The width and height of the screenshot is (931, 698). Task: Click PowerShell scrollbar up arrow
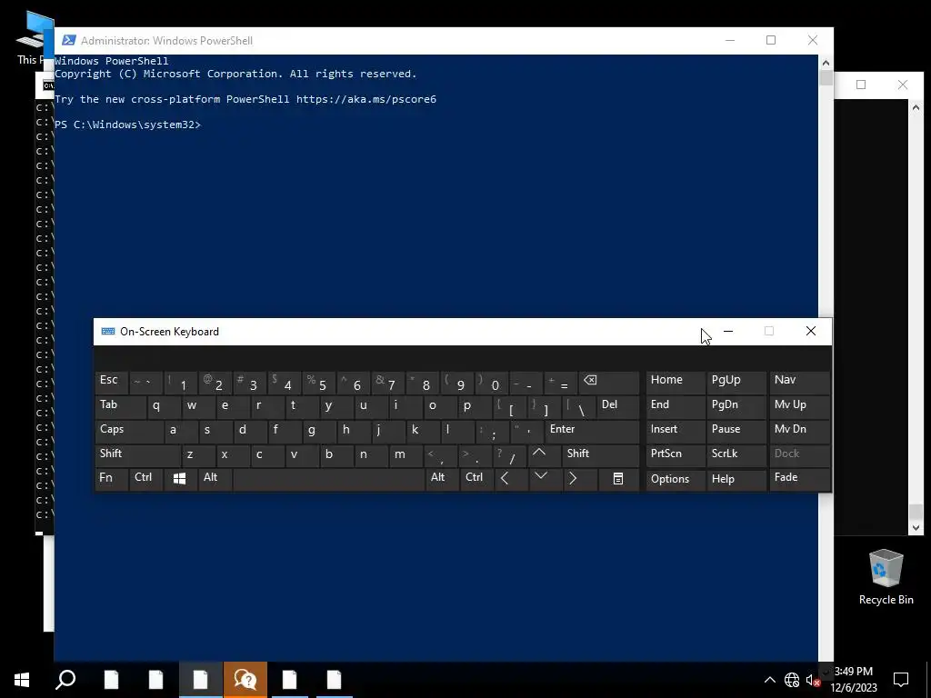tap(826, 63)
